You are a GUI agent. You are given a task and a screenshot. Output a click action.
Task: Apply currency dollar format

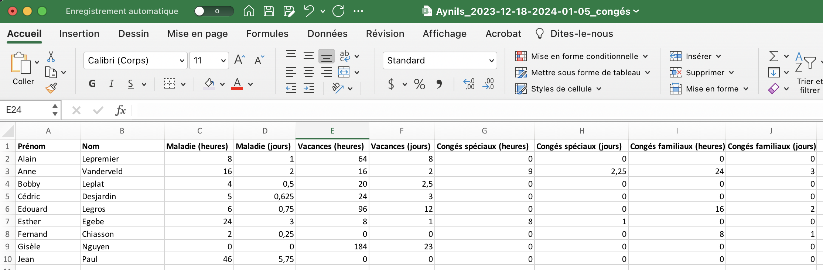coord(391,84)
